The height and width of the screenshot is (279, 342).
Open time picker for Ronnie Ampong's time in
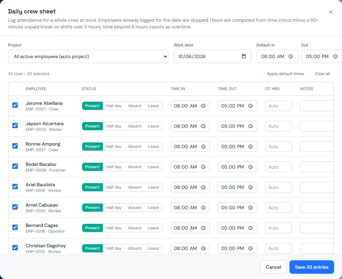coord(203,147)
